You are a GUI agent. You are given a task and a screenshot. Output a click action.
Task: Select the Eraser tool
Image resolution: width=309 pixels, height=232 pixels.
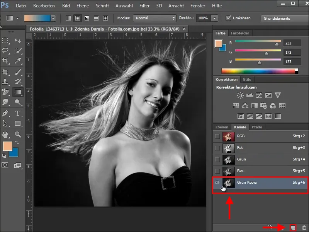click(5, 92)
